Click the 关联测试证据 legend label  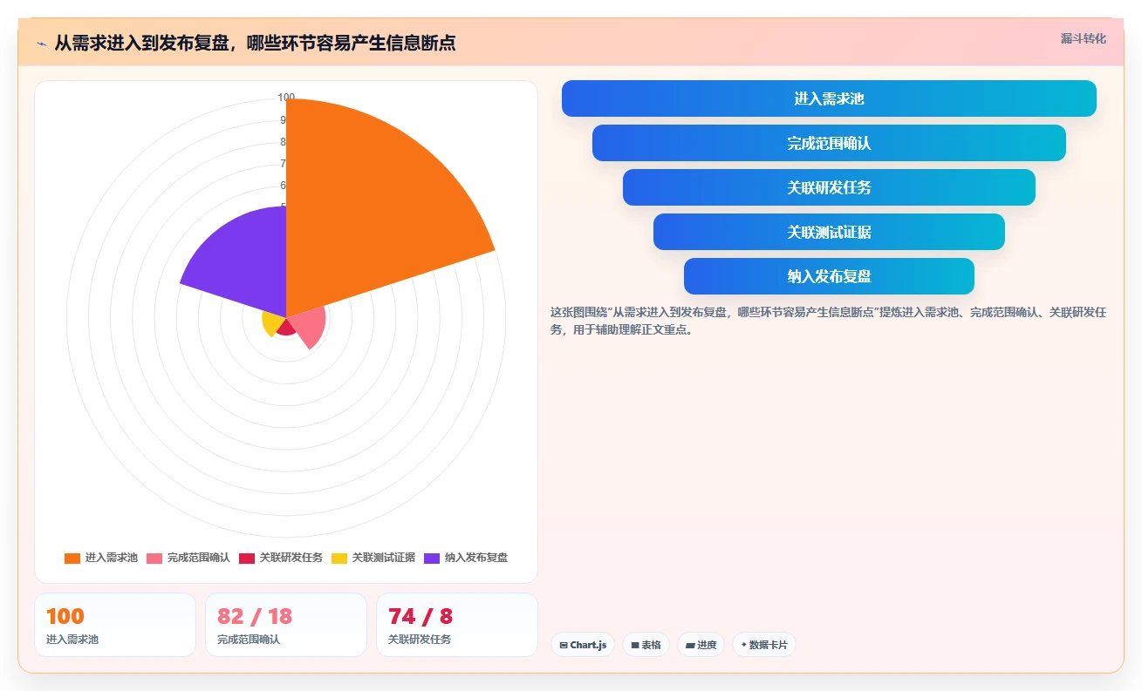384,558
